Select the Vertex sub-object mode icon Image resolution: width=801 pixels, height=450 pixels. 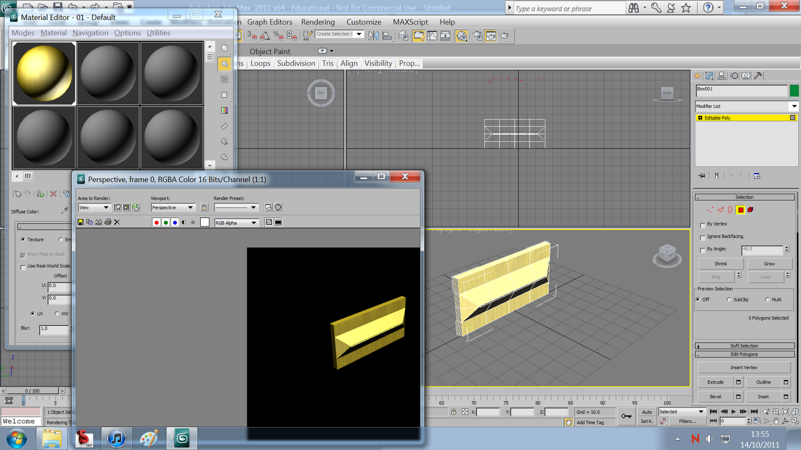point(710,210)
